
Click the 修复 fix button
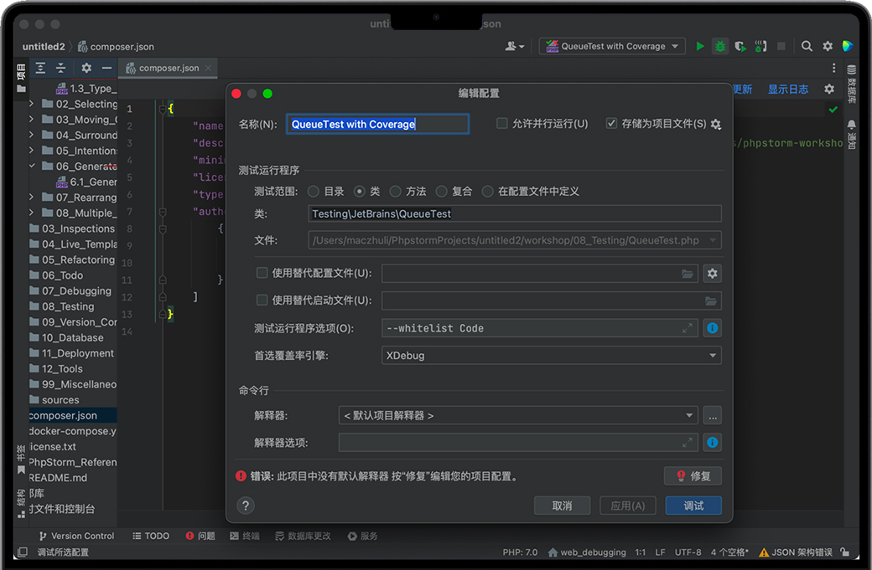pyautogui.click(x=693, y=476)
